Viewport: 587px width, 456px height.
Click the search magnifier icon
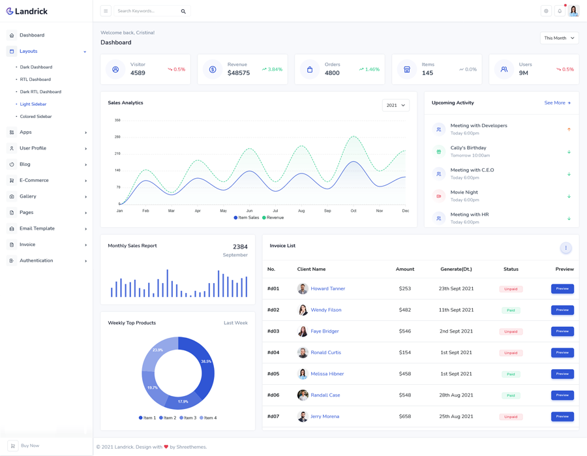point(183,11)
